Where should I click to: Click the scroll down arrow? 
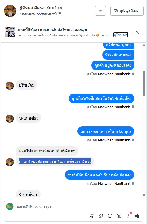coord(144,195)
